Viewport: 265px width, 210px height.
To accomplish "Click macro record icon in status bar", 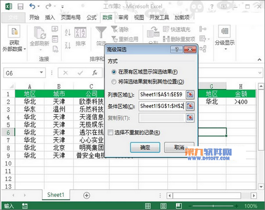I will click(25, 206).
